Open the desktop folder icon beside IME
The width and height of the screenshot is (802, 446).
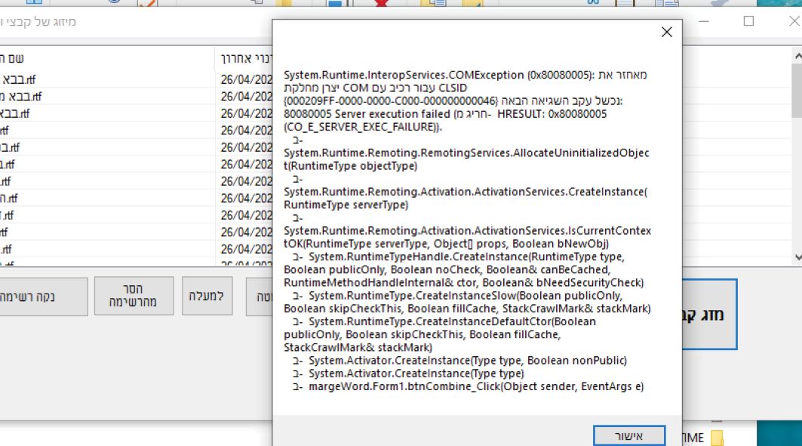coord(717,438)
